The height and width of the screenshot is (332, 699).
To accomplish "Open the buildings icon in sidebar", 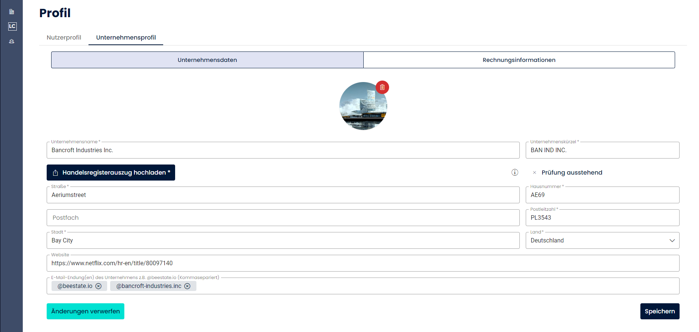I will click(x=12, y=12).
